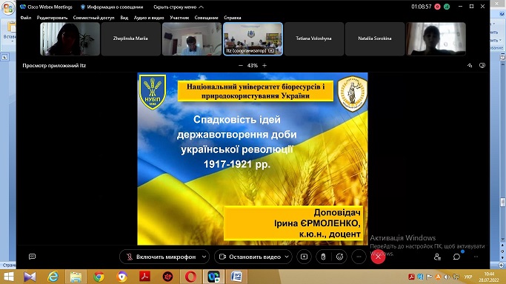
Task: Leave the meeting with the red X
Action: pyautogui.click(x=378, y=257)
